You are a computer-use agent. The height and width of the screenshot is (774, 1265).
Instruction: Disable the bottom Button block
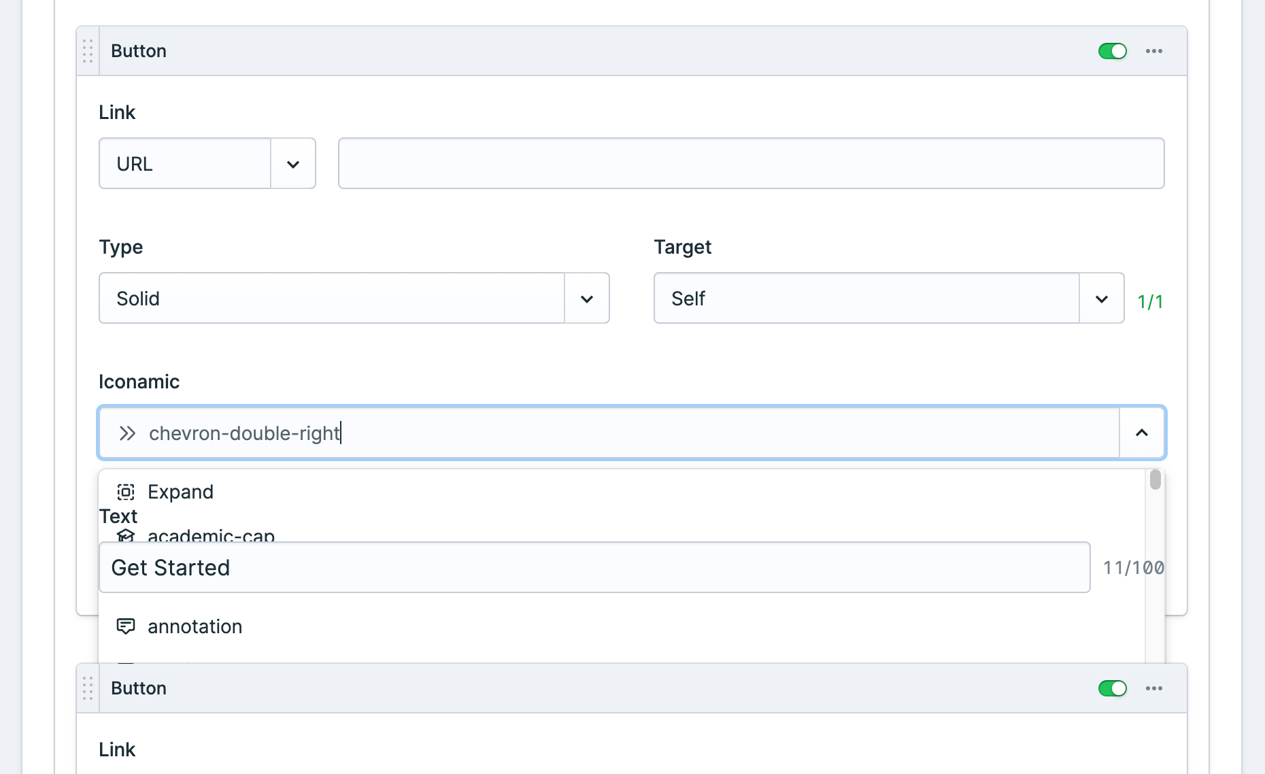click(x=1112, y=688)
